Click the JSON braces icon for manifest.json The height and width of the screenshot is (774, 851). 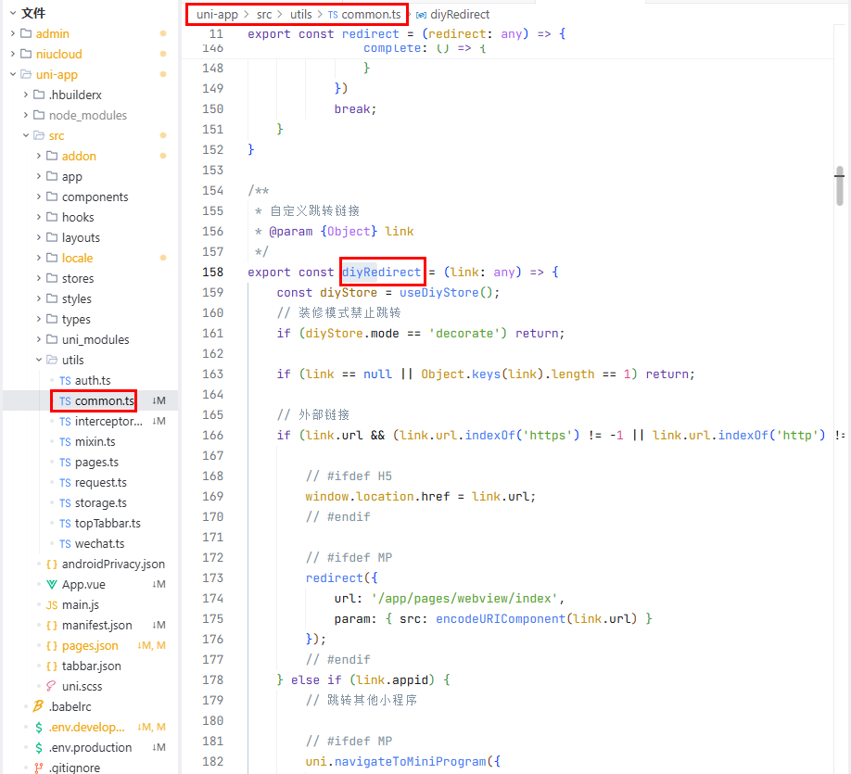click(52, 625)
